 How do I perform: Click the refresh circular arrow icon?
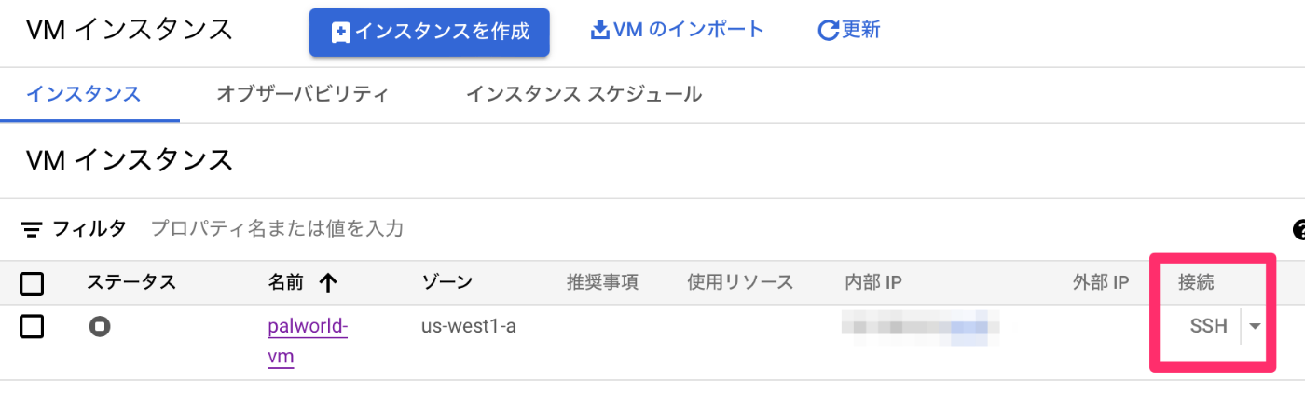(x=827, y=31)
